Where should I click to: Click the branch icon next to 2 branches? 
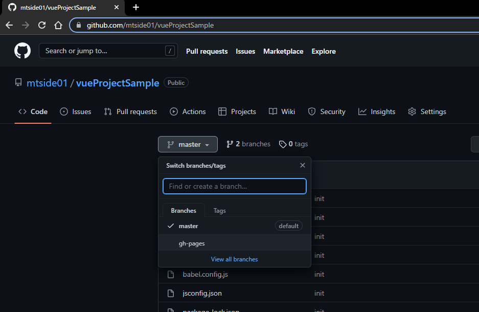point(230,144)
